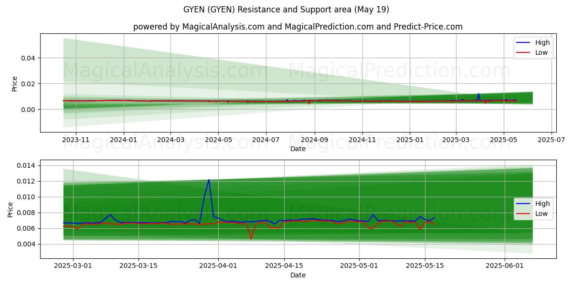573x286 pixels.
Task: Click the '2024-01' tick label on the upper chart
Action: click(x=124, y=140)
